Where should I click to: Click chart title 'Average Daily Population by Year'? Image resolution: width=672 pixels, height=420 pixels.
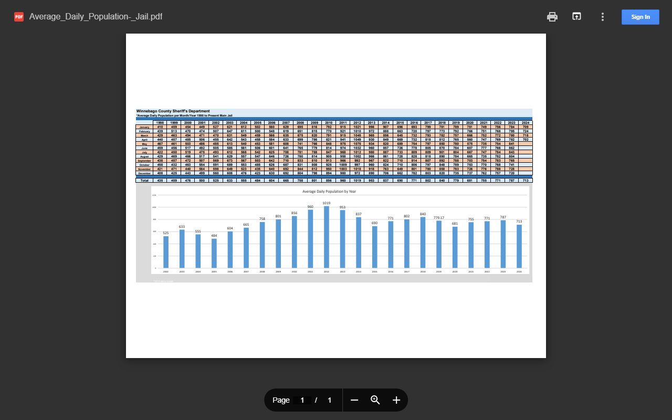pos(329,192)
